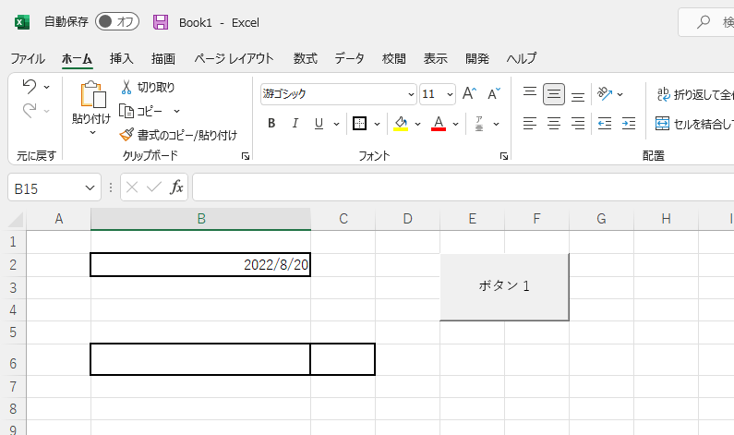Open the font size dropdown
Image resolution: width=734 pixels, height=435 pixels.
tap(450, 94)
